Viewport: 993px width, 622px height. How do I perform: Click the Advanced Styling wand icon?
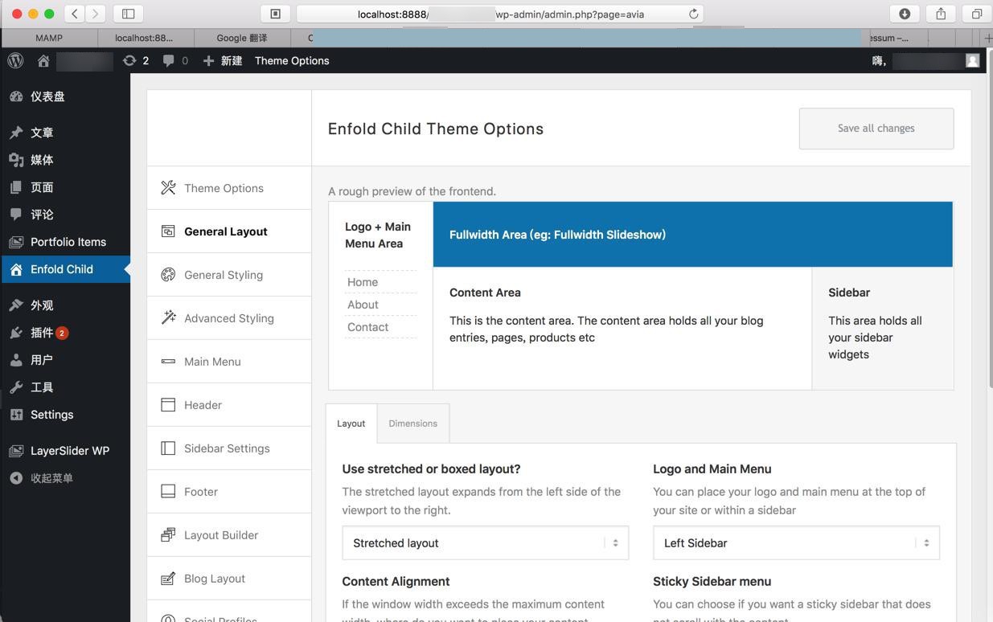point(168,318)
